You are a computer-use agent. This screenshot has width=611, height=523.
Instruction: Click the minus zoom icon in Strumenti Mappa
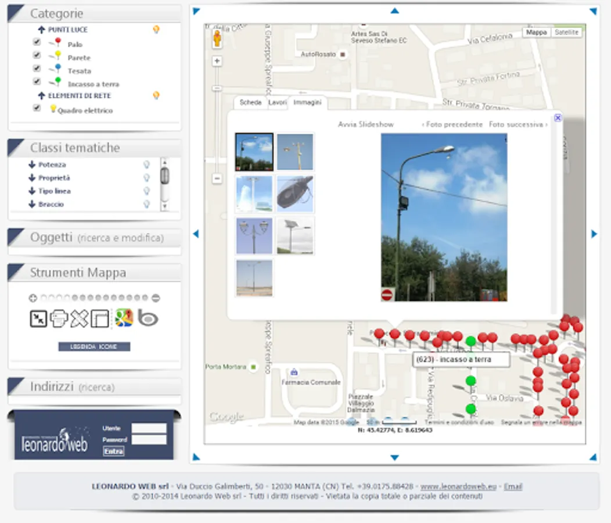click(156, 298)
